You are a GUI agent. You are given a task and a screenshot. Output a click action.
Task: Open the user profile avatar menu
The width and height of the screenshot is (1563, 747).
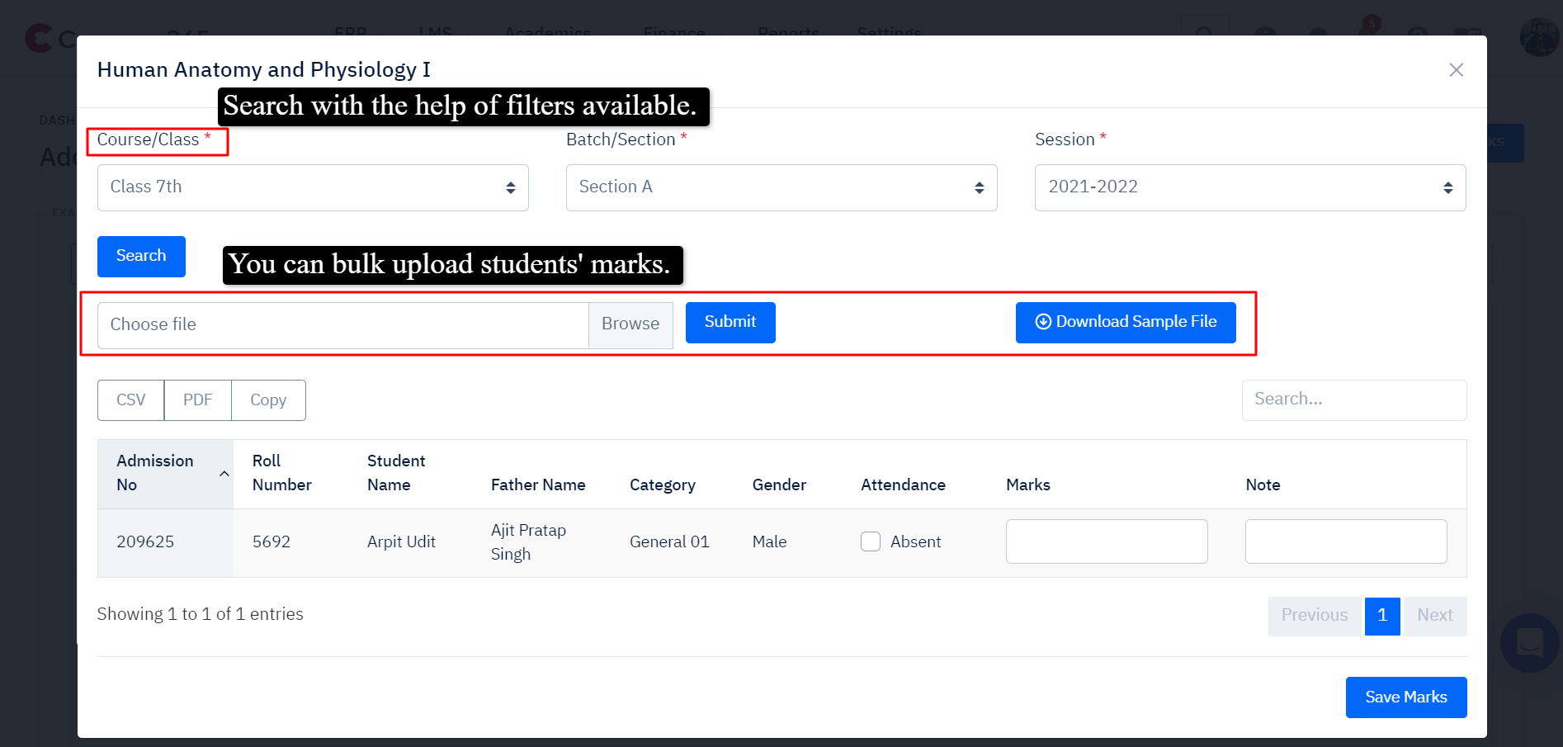click(1540, 37)
